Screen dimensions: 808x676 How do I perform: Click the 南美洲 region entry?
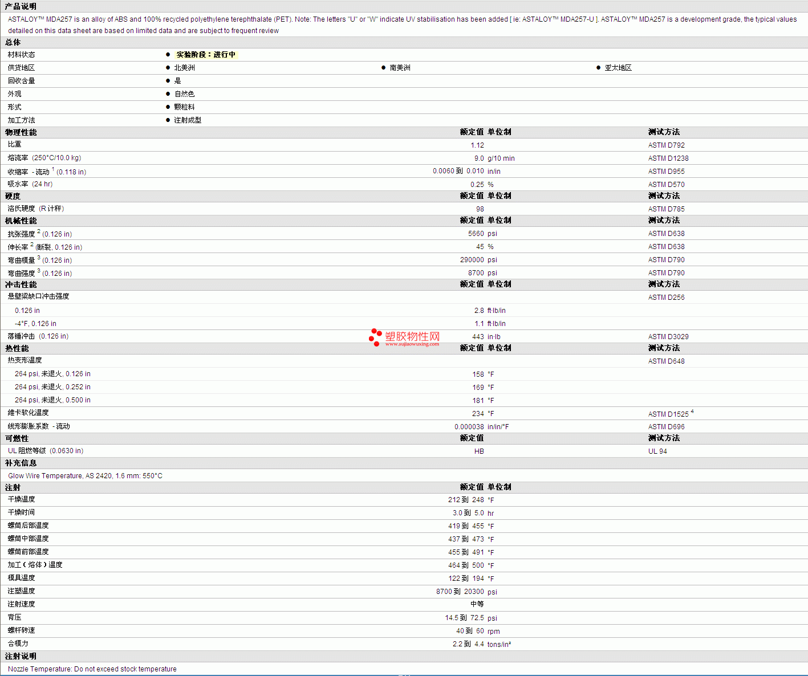click(x=400, y=68)
